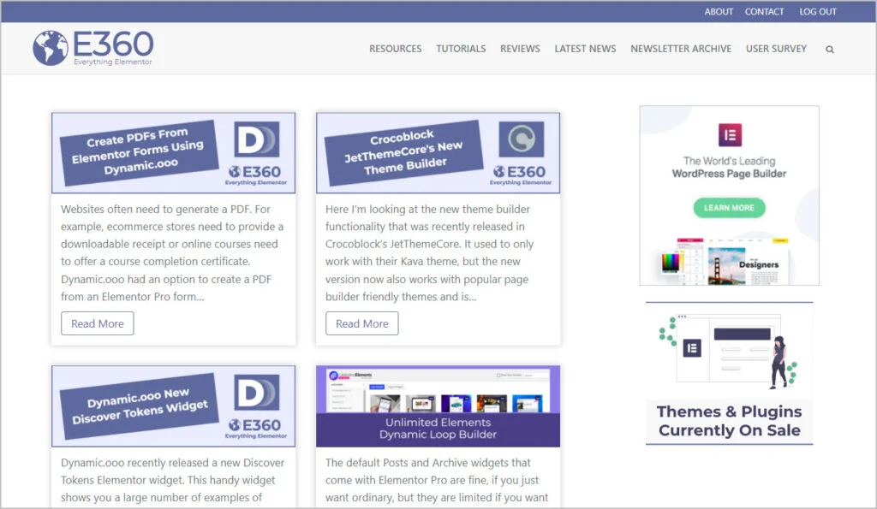Open the Contact link
Screen dimensions: 877x509
(x=764, y=12)
